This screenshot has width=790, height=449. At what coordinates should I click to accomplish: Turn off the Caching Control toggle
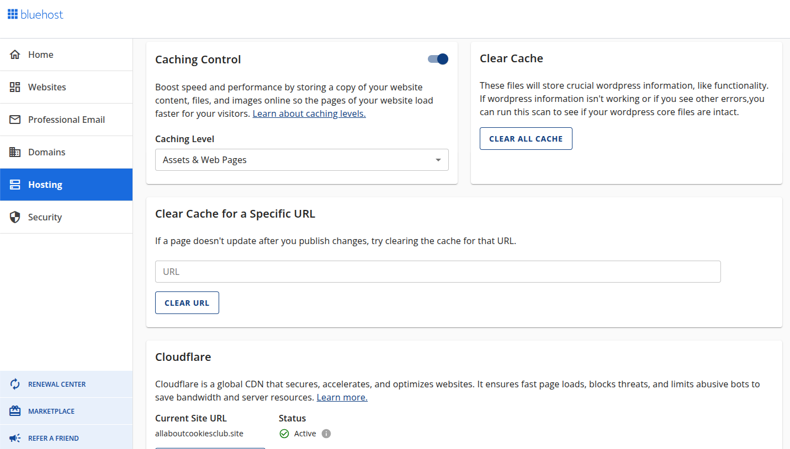click(x=438, y=59)
